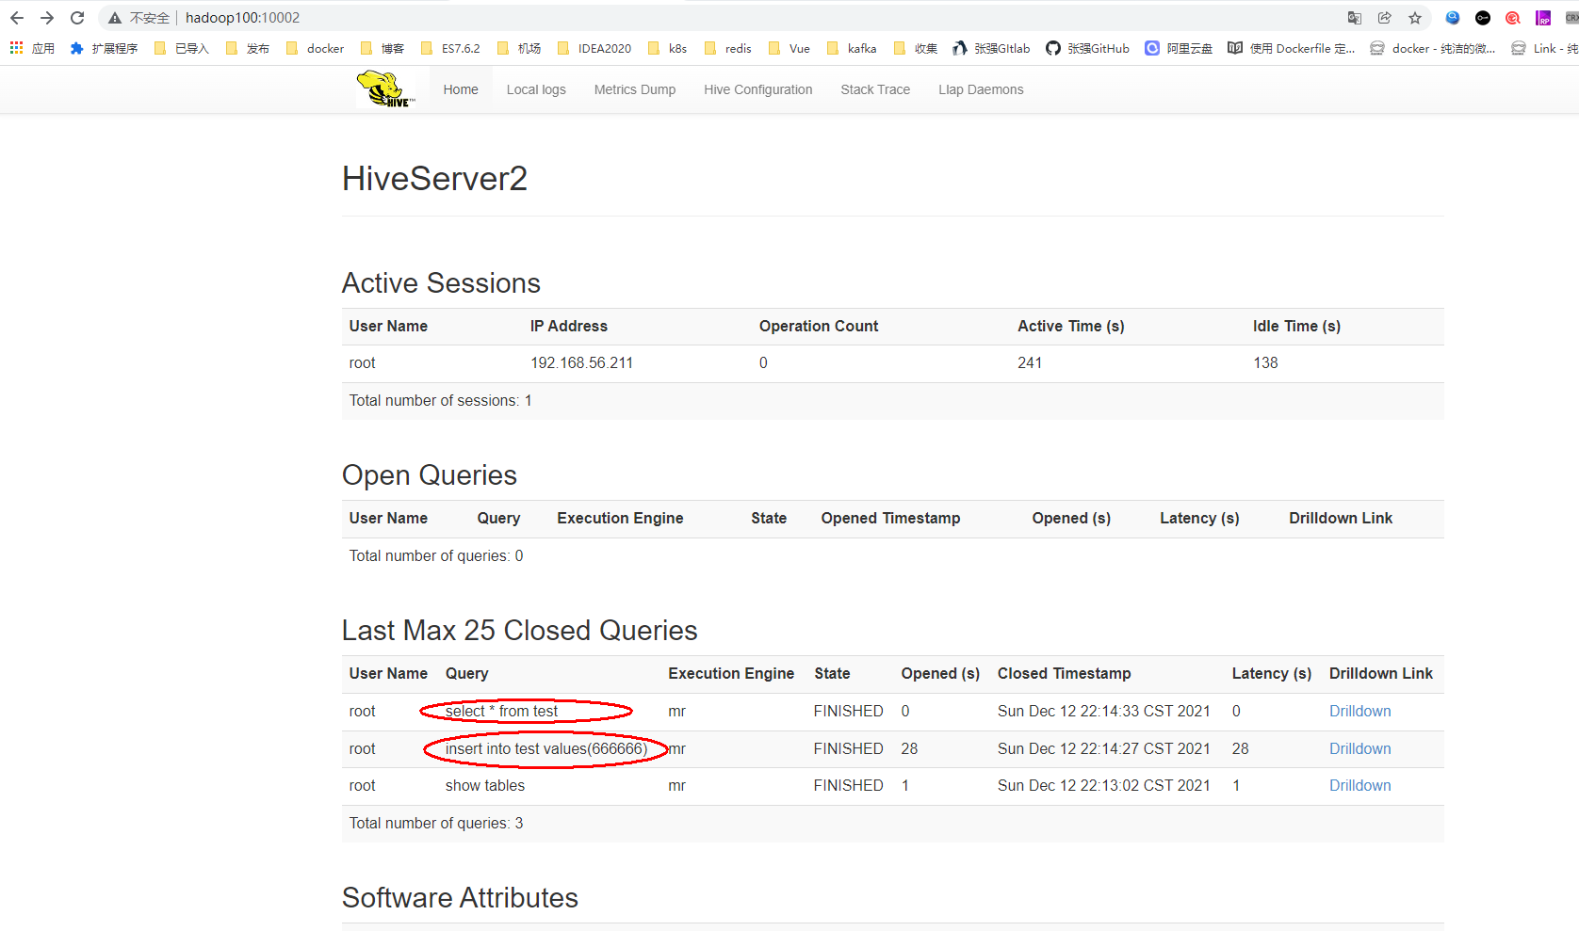The image size is (1579, 931).
Task: Click the Google apps grid icon
Action: pos(15,48)
